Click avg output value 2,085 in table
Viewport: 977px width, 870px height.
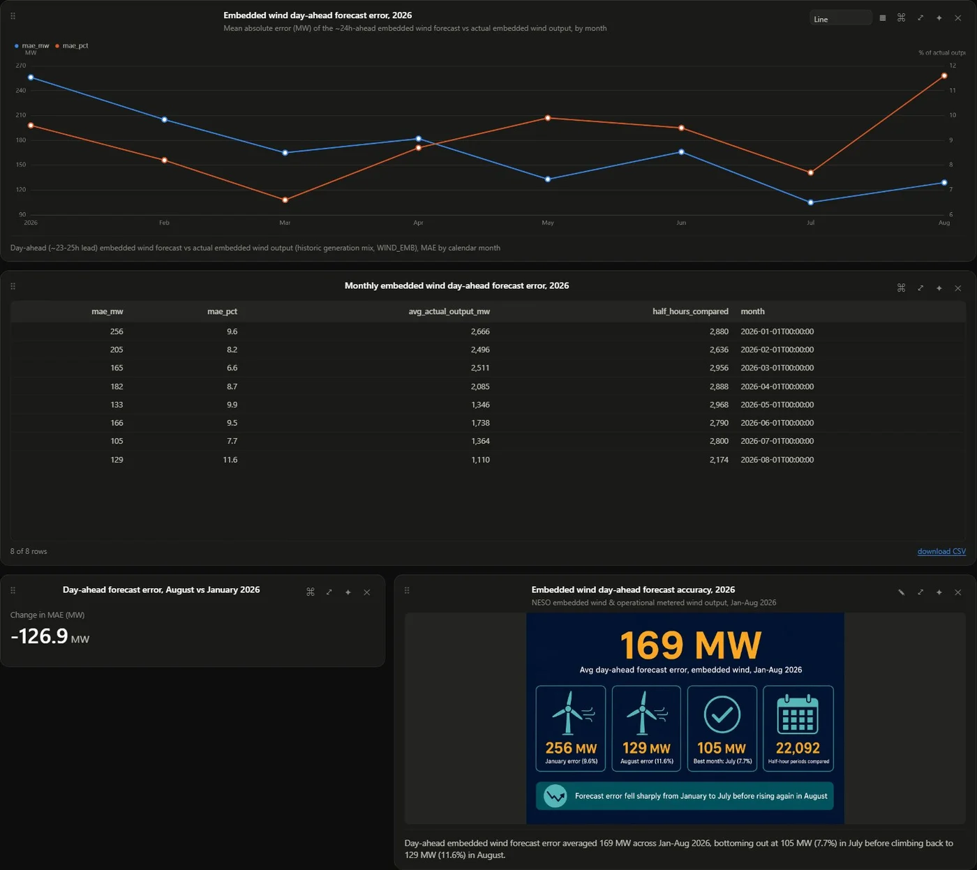(480, 387)
